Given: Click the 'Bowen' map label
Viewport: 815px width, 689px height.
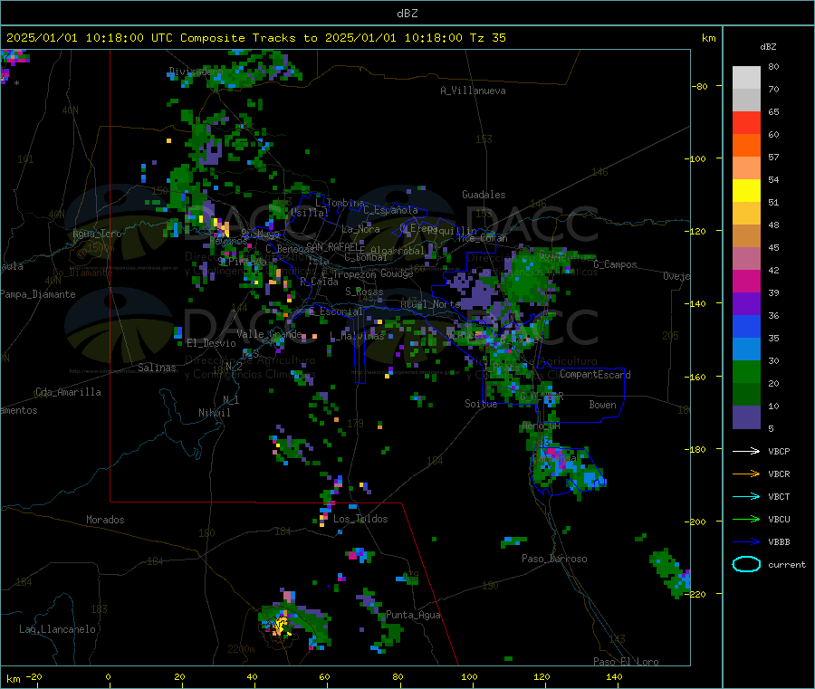Looking at the screenshot, I should (x=602, y=405).
